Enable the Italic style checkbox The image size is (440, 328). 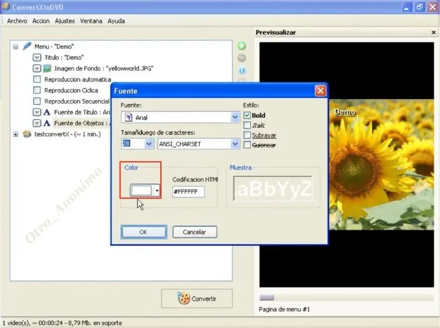(247, 125)
